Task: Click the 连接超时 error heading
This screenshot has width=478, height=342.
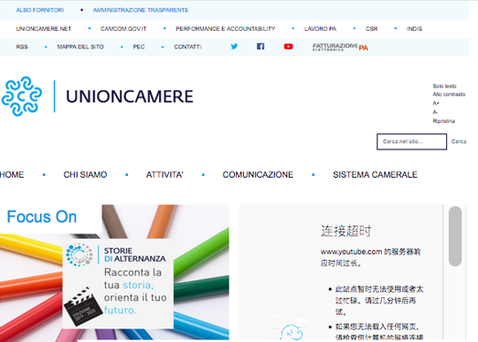Action: pyautogui.click(x=346, y=231)
